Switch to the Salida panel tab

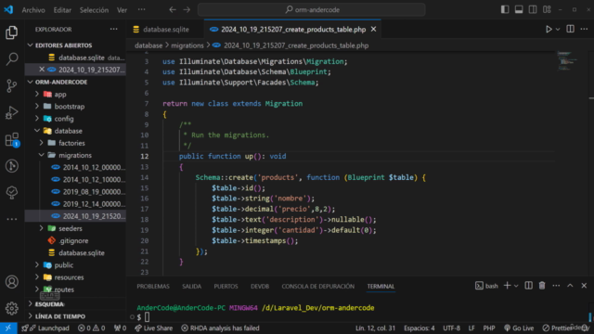(x=191, y=287)
